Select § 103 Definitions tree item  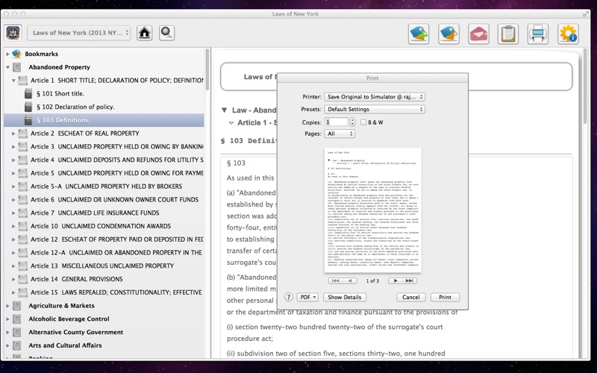(x=104, y=120)
